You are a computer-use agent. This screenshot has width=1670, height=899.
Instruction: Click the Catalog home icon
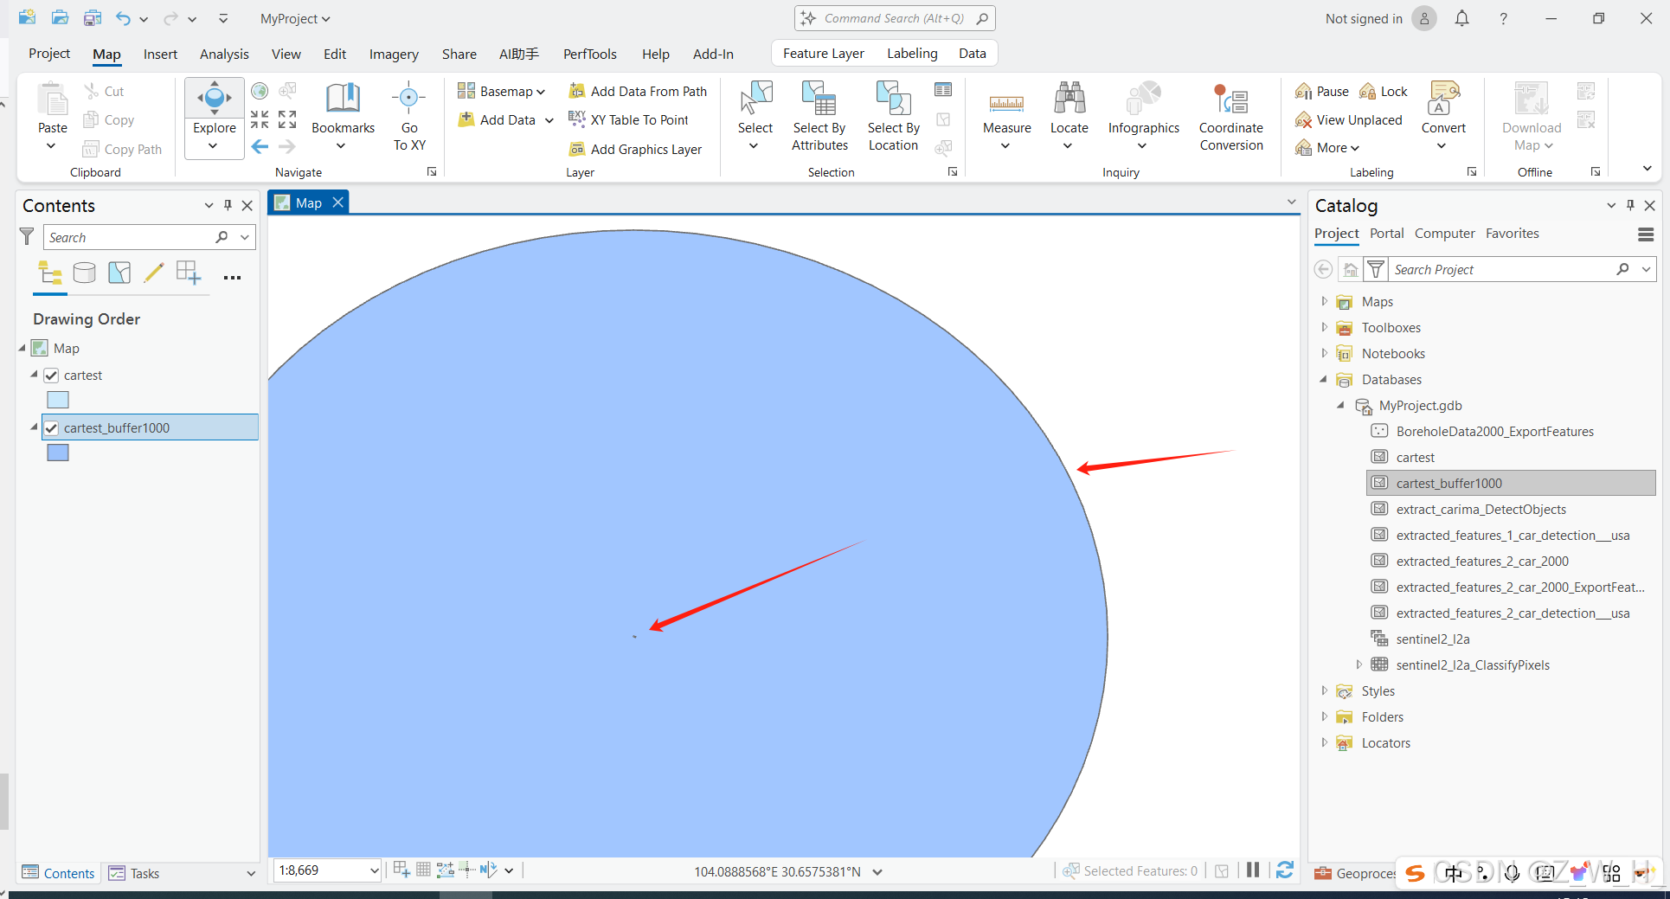[x=1350, y=270]
